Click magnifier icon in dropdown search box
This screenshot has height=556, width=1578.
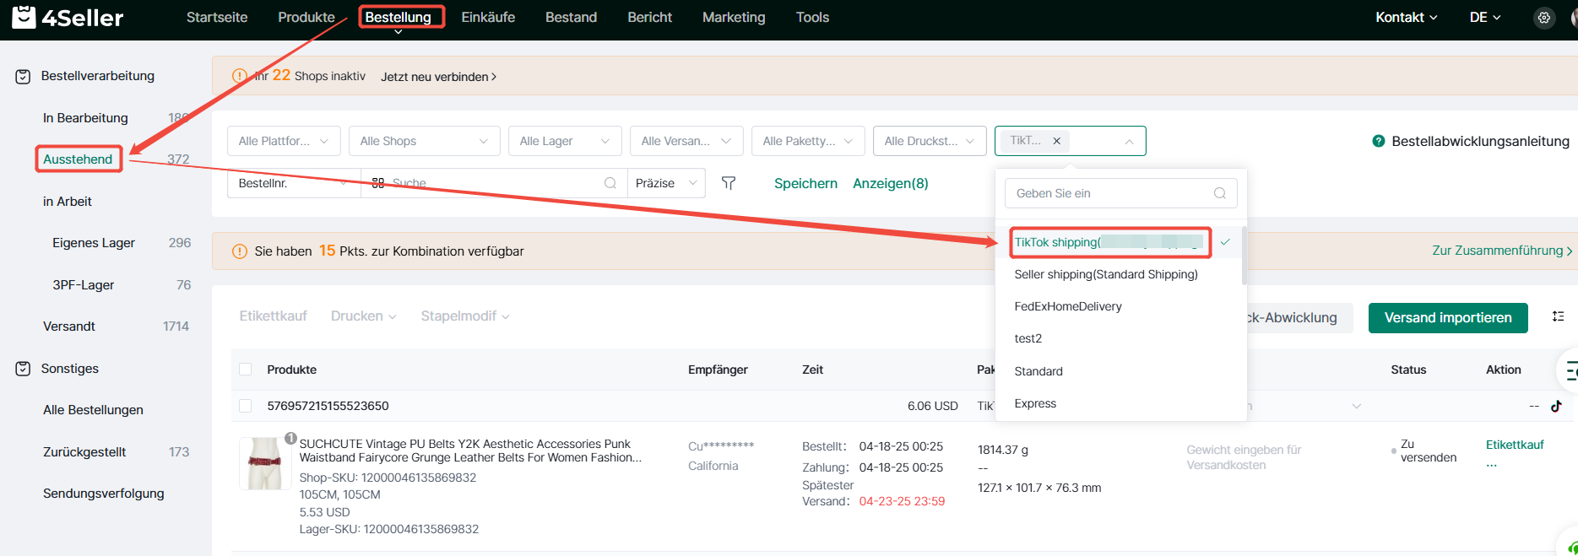tap(1220, 193)
